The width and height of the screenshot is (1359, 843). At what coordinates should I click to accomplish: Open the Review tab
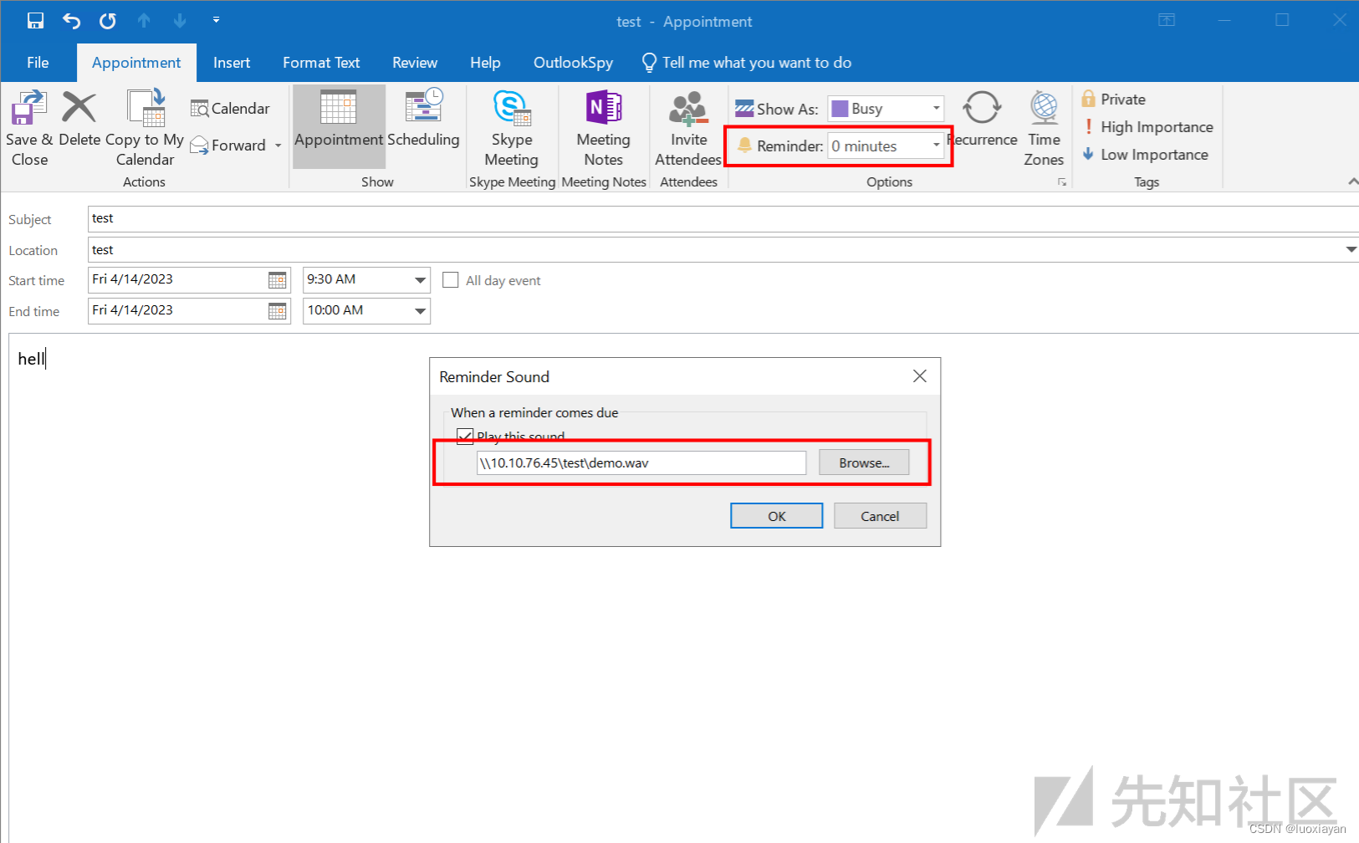pos(415,63)
